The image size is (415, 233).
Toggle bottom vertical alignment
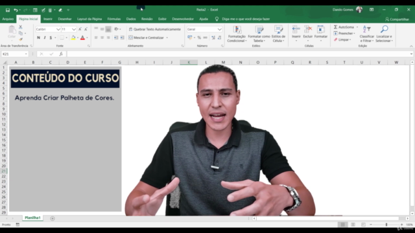click(108, 29)
